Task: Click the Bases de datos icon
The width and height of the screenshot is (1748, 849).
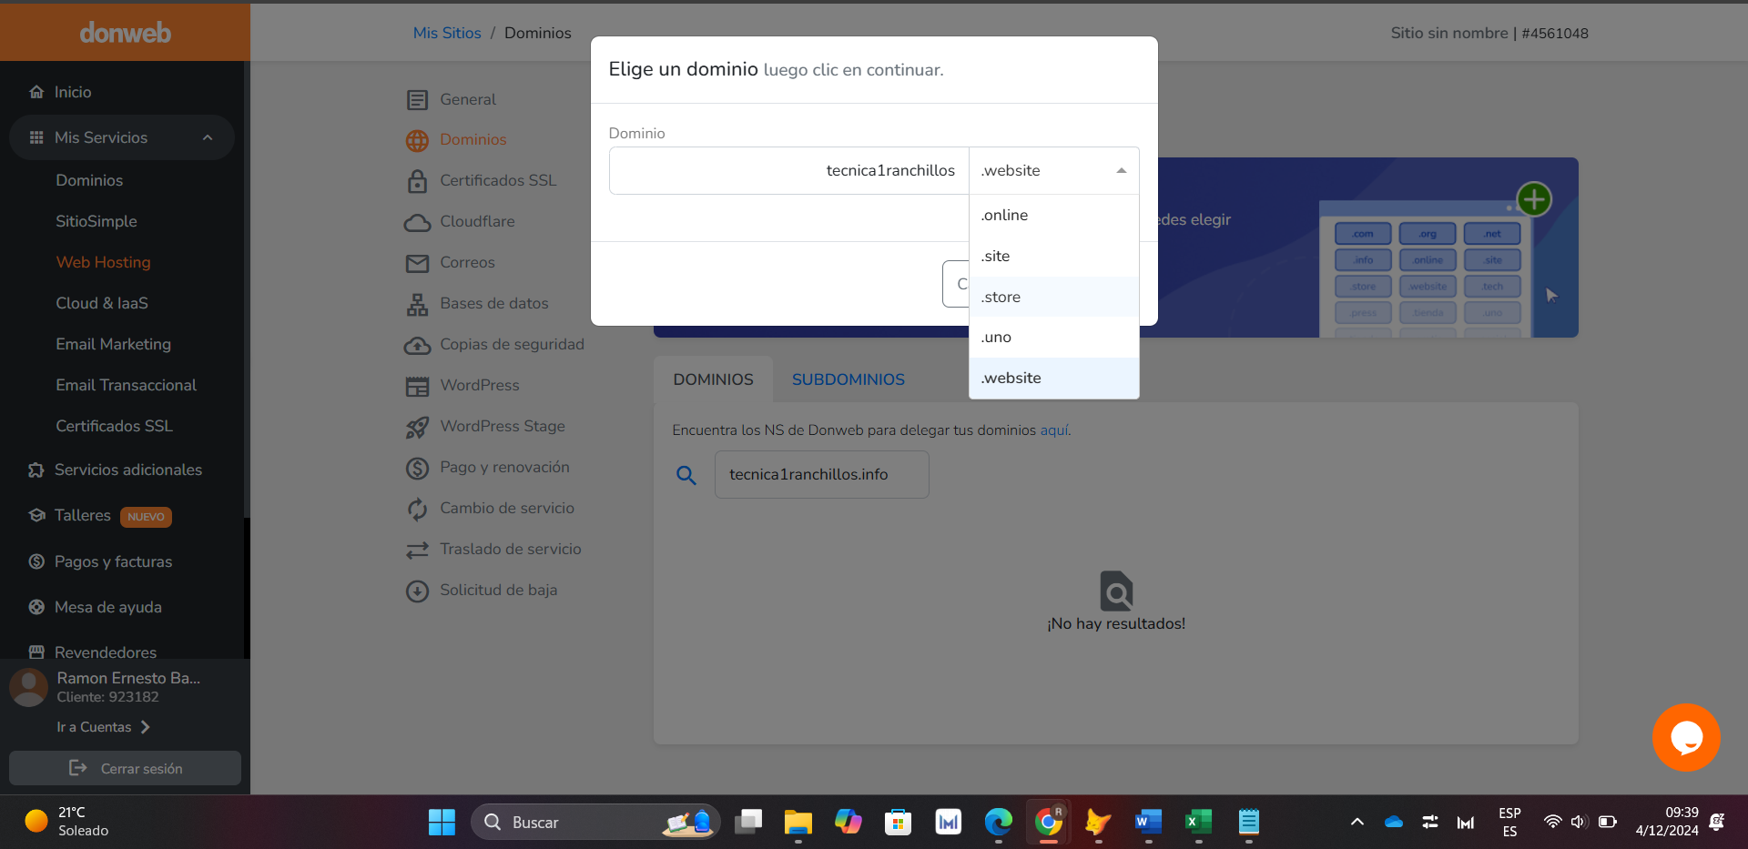Action: 417,304
